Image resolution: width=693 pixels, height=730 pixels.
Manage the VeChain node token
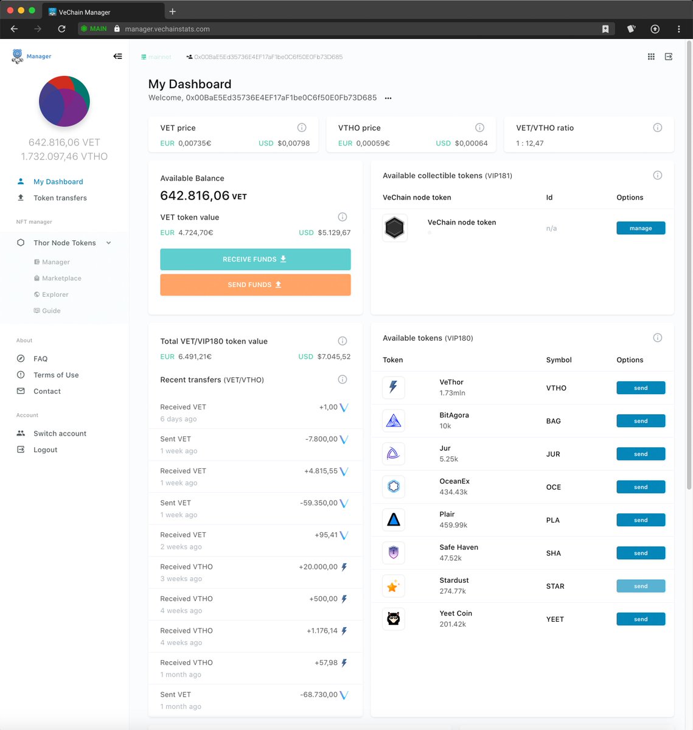click(x=641, y=228)
